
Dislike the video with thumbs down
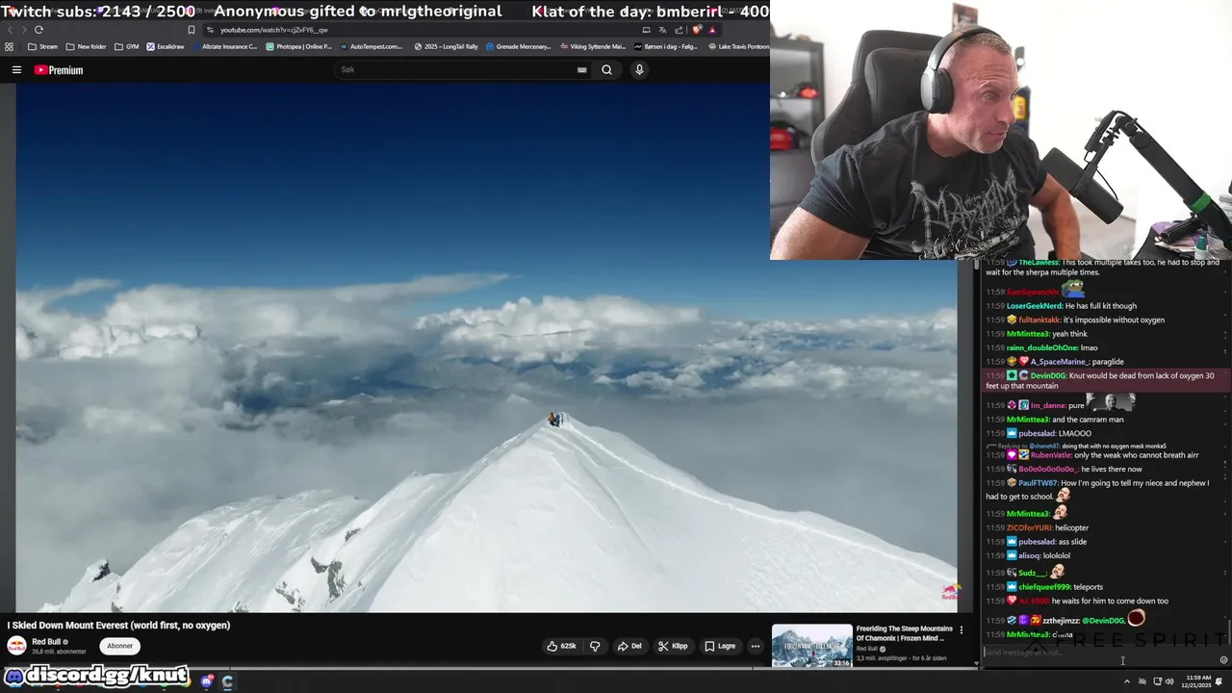pyautogui.click(x=595, y=646)
